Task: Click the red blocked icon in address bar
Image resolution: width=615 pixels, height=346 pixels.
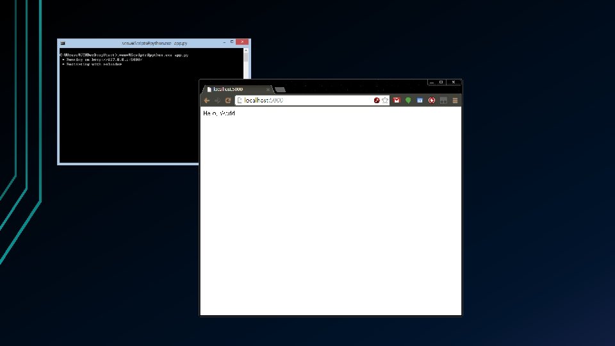Action: (x=377, y=101)
